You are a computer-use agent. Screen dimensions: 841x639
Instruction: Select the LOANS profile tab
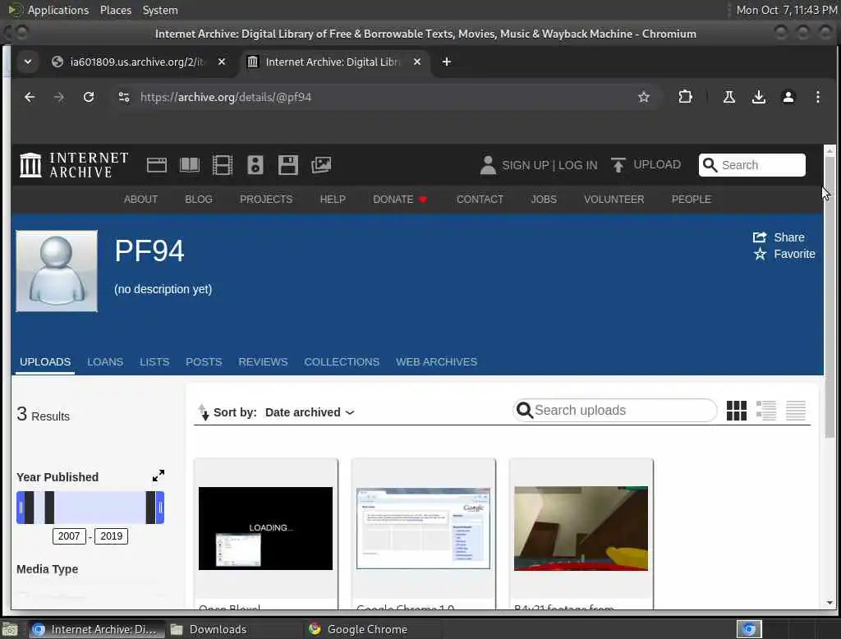(x=105, y=361)
